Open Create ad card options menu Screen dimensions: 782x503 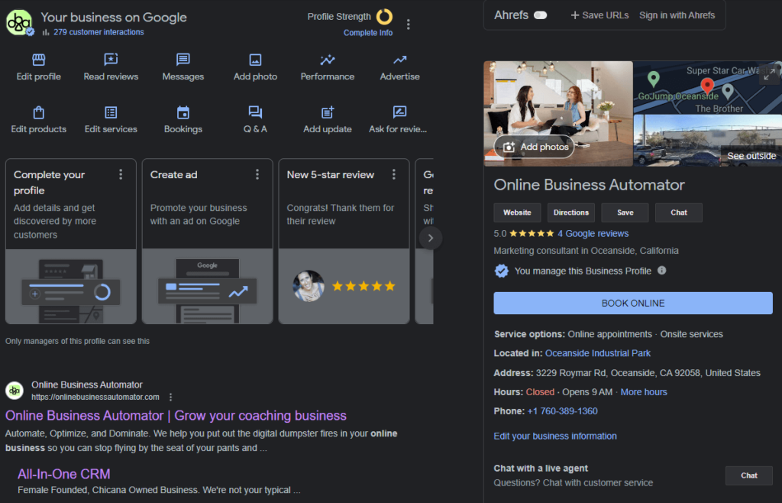pyautogui.click(x=257, y=174)
